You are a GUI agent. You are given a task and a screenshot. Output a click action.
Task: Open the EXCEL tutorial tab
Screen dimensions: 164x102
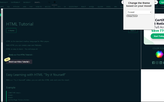coord(109,7)
